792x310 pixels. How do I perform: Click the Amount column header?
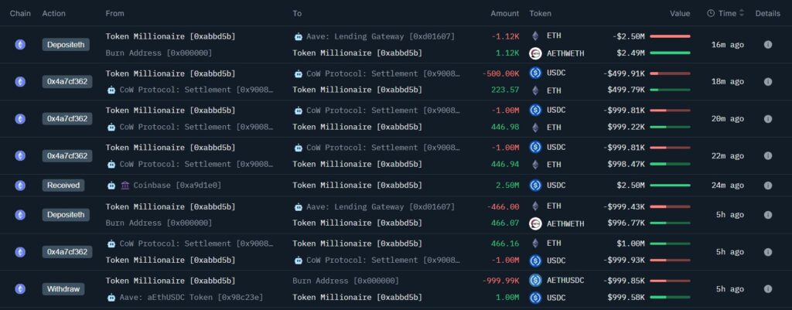504,14
